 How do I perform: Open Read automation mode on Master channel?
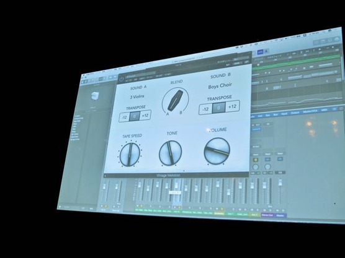(x=280, y=153)
